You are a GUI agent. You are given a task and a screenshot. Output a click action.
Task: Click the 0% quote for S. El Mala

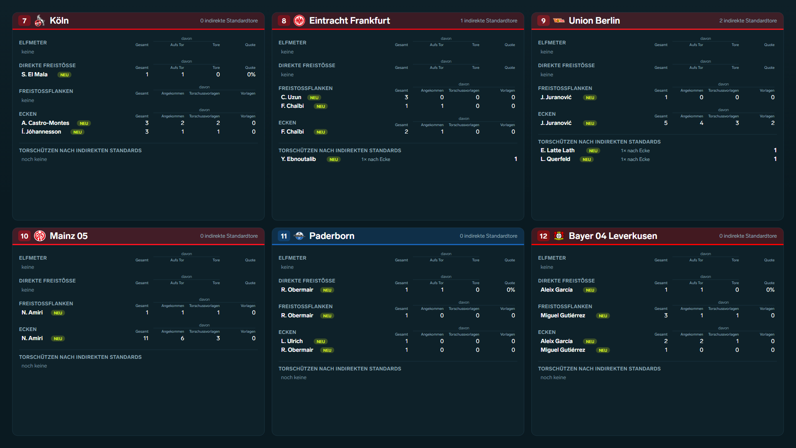tap(251, 75)
